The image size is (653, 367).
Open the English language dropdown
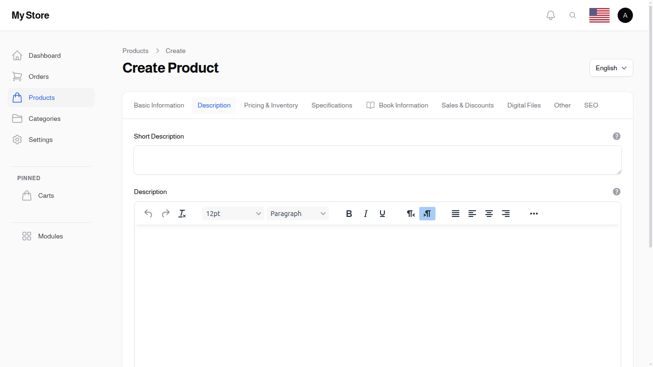(611, 68)
